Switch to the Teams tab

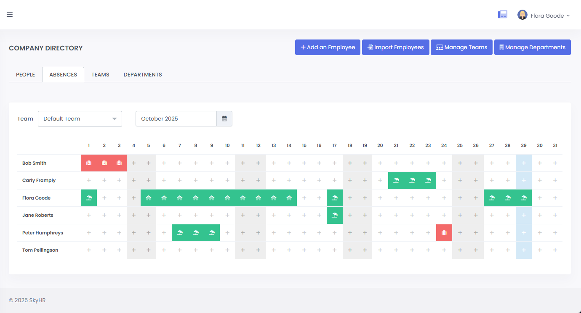100,75
